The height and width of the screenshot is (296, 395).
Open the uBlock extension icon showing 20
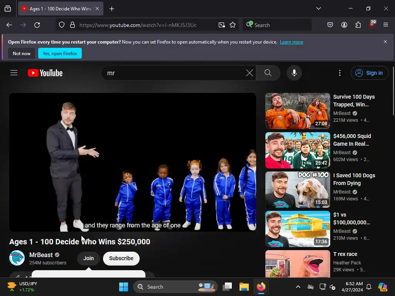372,24
